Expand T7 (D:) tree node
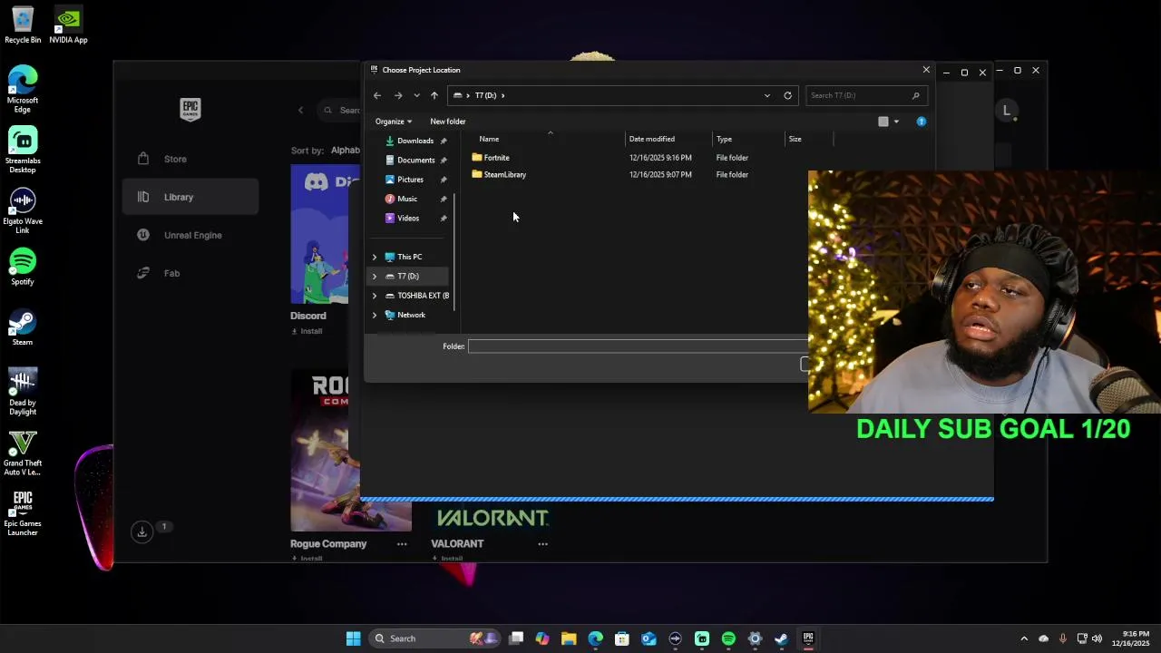This screenshot has height=653, width=1161. [375, 276]
